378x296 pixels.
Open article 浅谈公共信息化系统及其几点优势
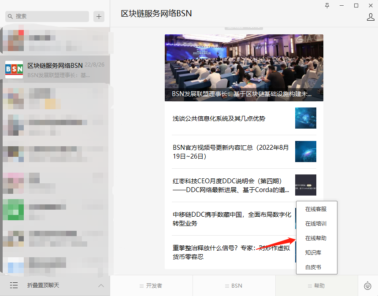pos(219,118)
